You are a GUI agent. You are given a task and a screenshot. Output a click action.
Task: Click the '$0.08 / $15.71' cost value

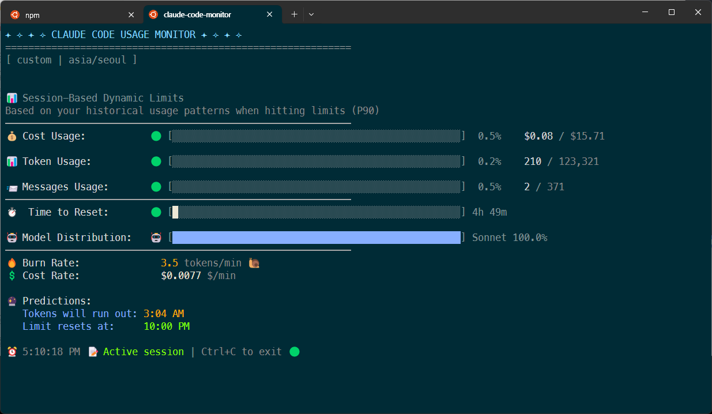[x=564, y=137]
